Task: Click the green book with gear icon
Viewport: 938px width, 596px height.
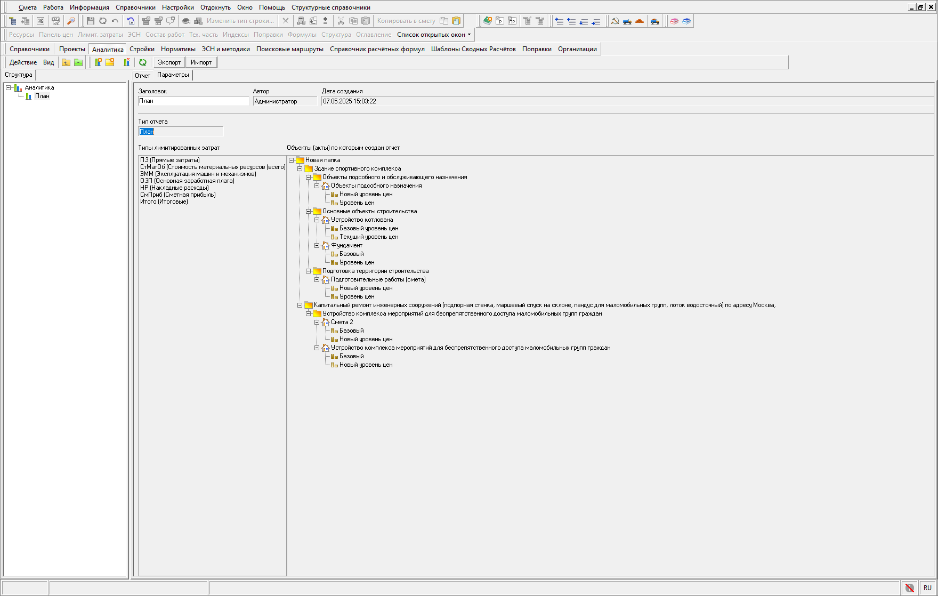Action: 487,21
